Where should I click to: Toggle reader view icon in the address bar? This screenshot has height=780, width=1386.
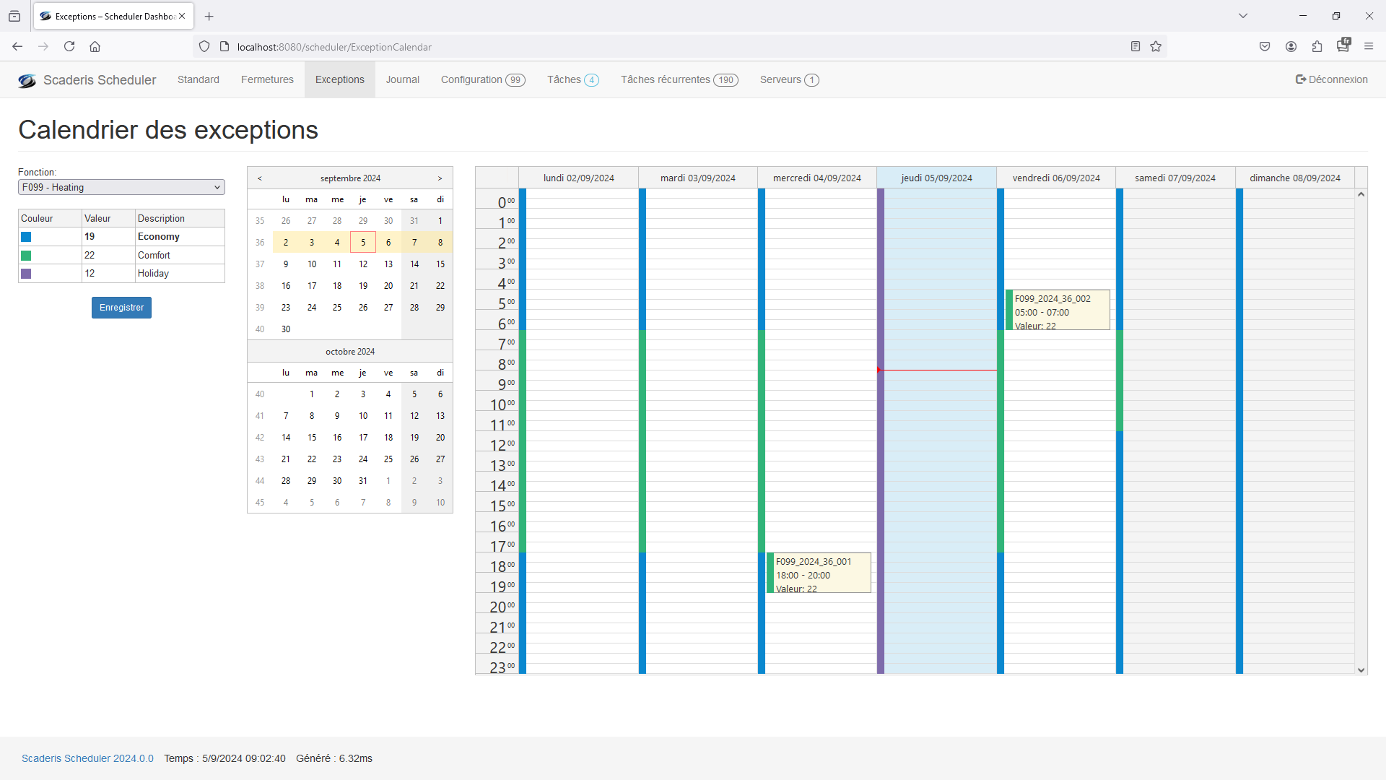pyautogui.click(x=1135, y=47)
